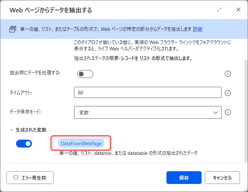The width and height of the screenshot is (248, 192).
Task: Click the resize grip at dialog corner
Action: [245, 189]
